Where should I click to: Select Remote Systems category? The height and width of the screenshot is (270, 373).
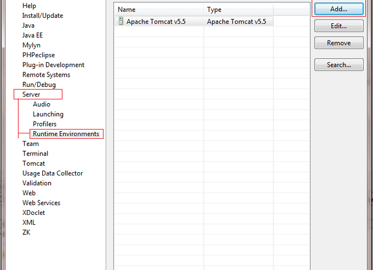click(46, 75)
